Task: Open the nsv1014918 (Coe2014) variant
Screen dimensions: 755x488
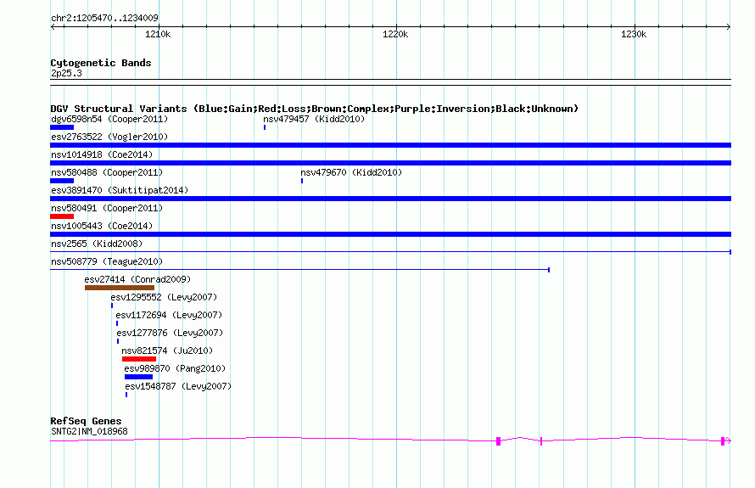Action: [x=102, y=154]
